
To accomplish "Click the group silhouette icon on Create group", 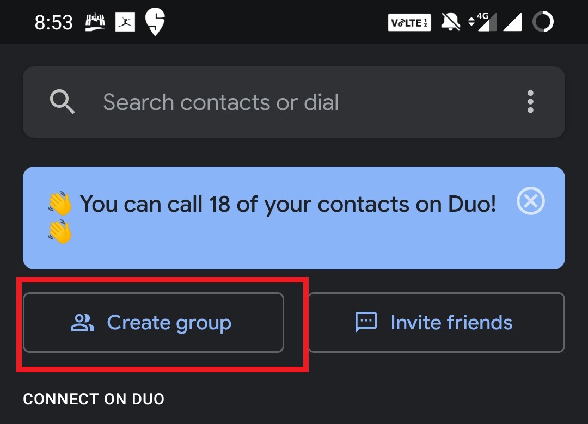I will click(82, 322).
